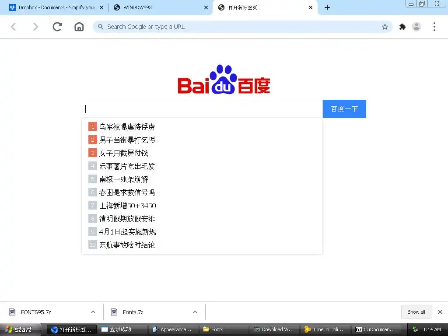This screenshot has width=448, height=336.
Task: Close the WINDOWS93 tab
Action: [206, 8]
